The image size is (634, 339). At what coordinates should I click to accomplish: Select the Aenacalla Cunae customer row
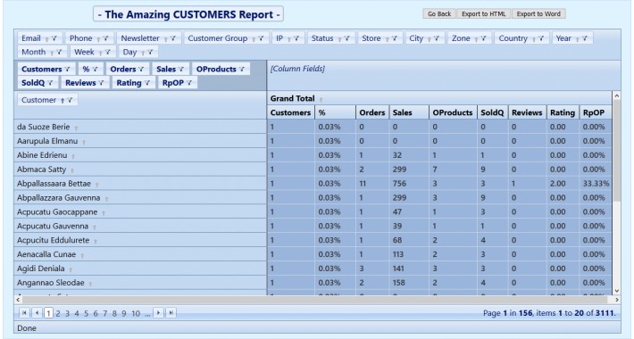tap(140, 254)
